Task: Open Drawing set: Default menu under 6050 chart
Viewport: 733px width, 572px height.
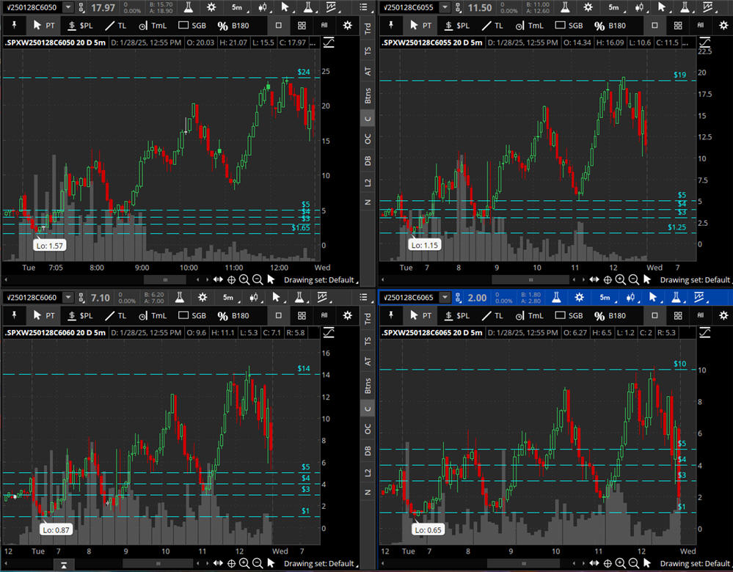Action: click(x=321, y=280)
